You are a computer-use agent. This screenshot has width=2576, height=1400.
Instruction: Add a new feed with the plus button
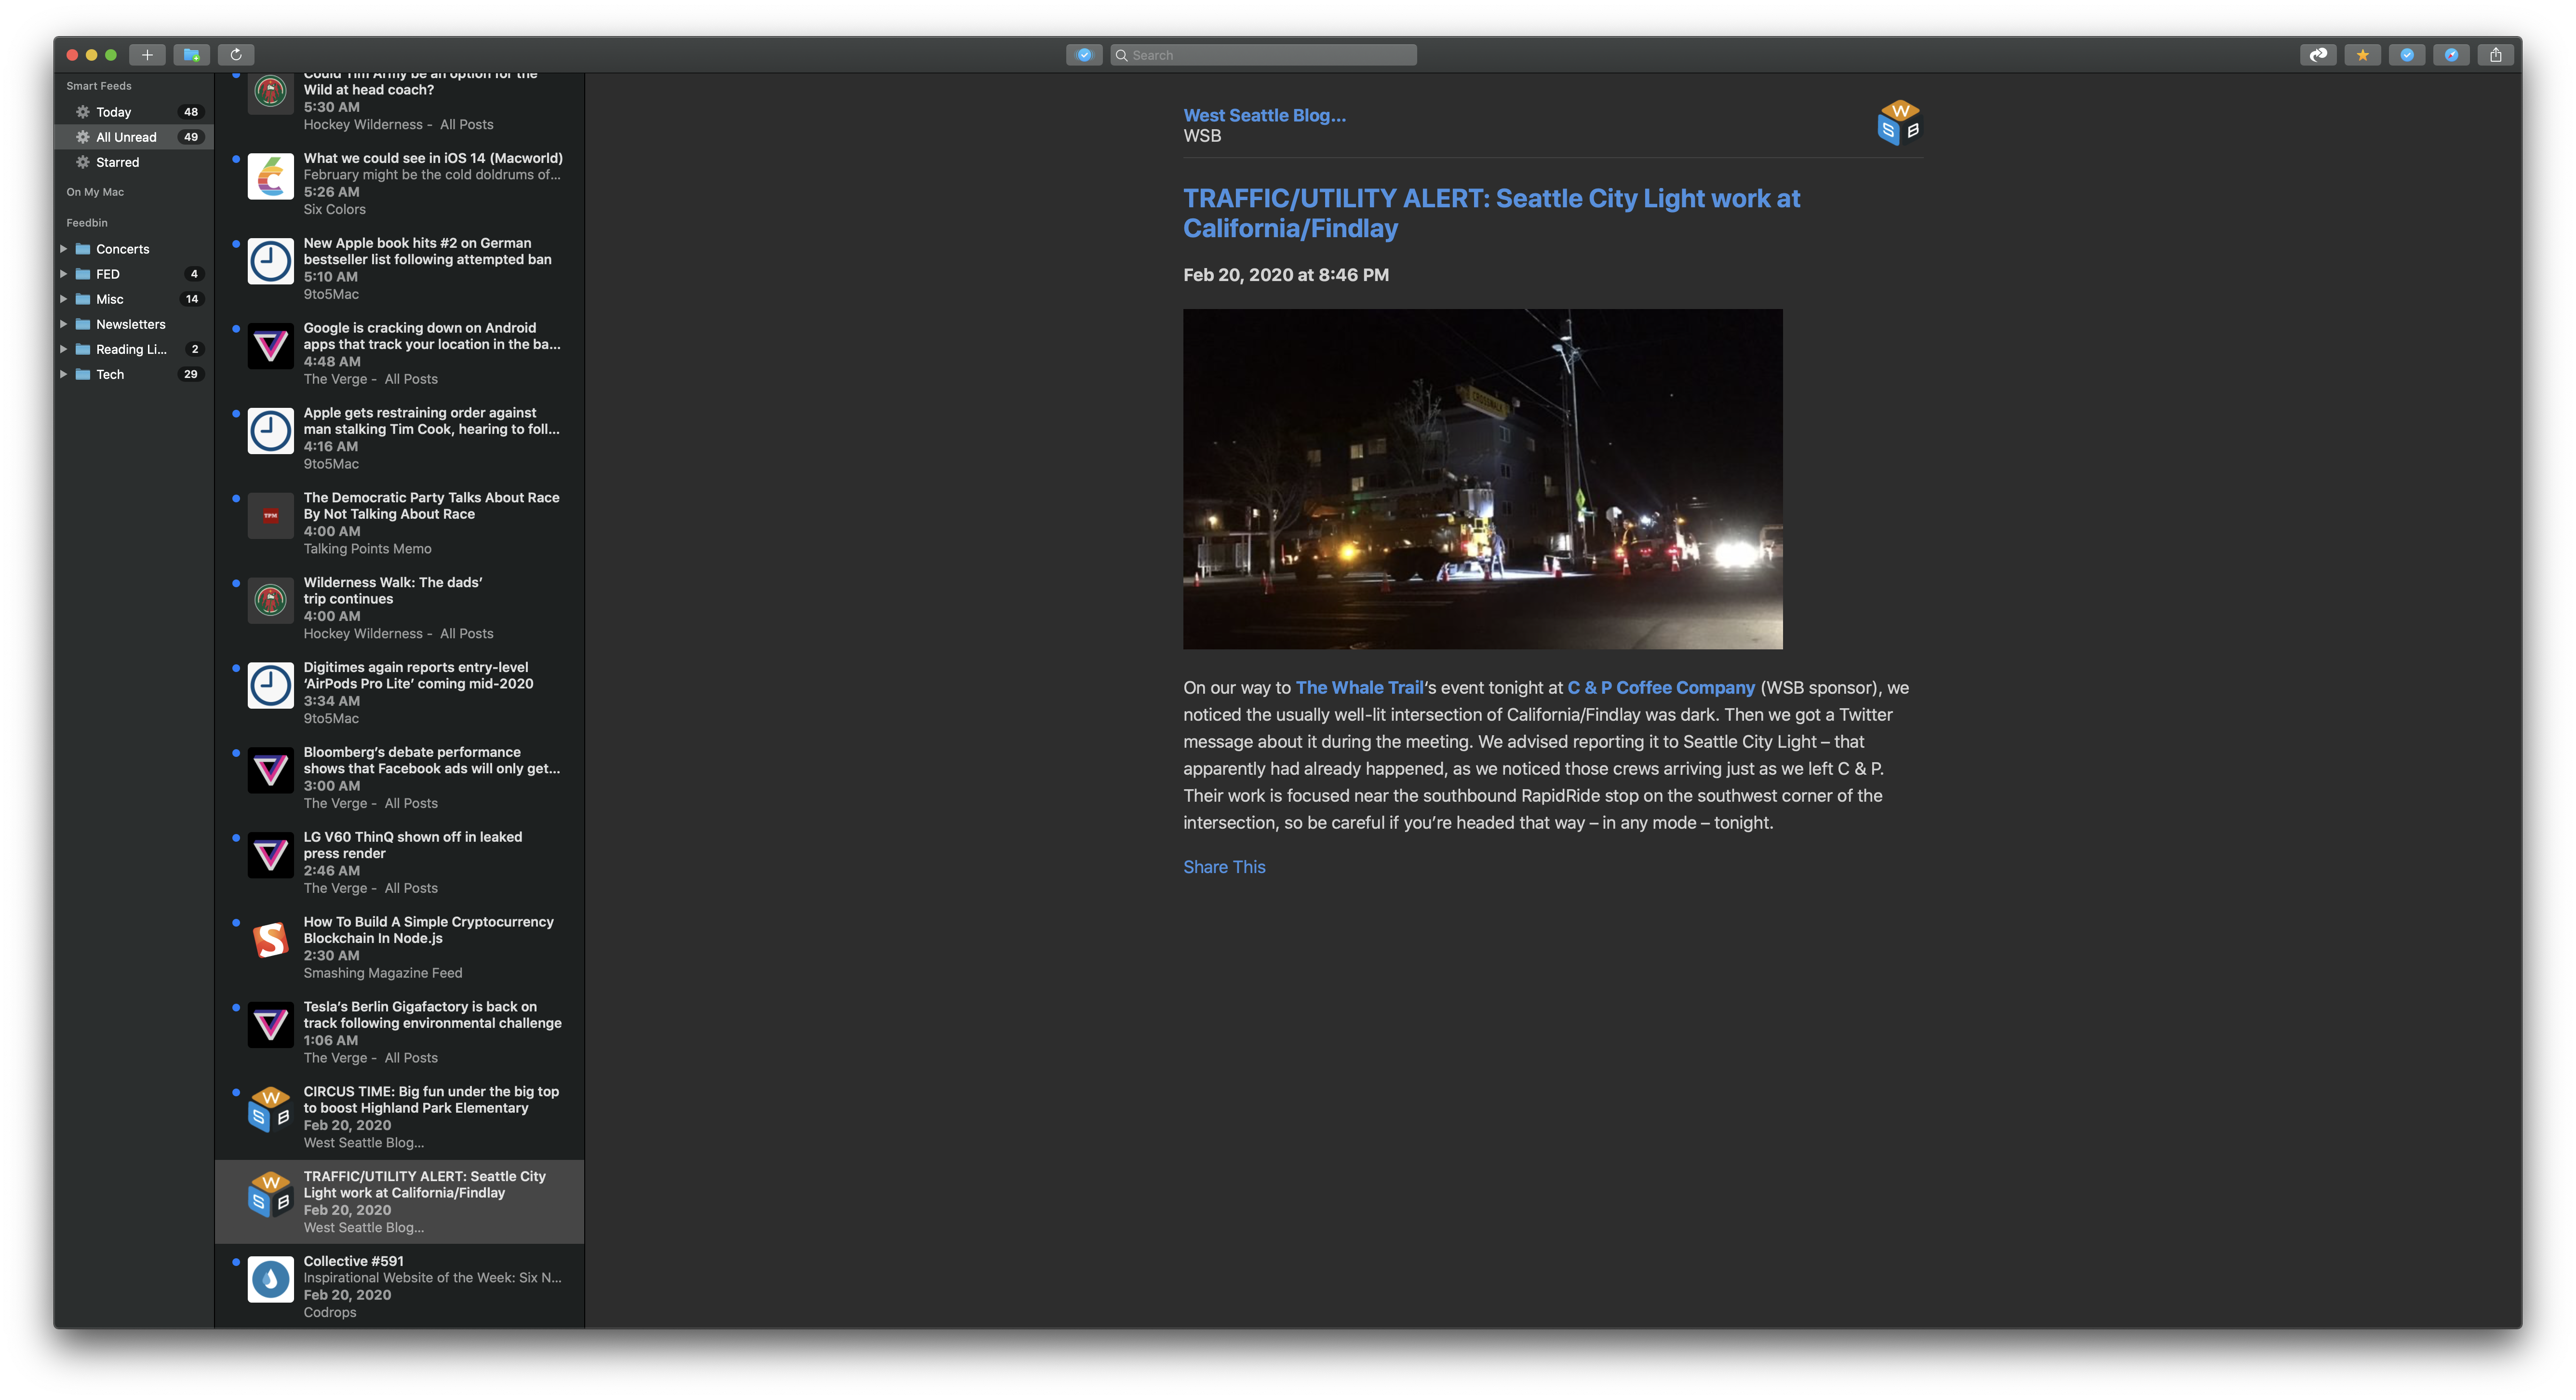[147, 55]
